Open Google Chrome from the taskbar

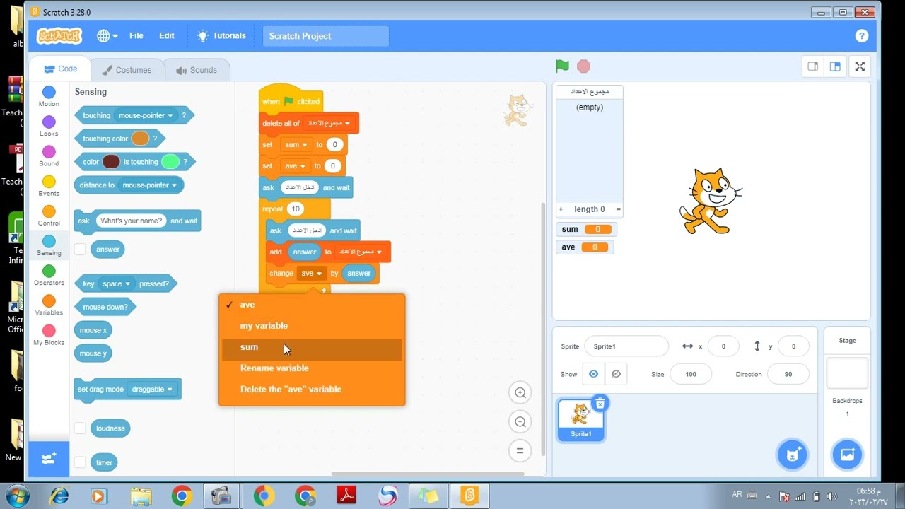[x=182, y=496]
